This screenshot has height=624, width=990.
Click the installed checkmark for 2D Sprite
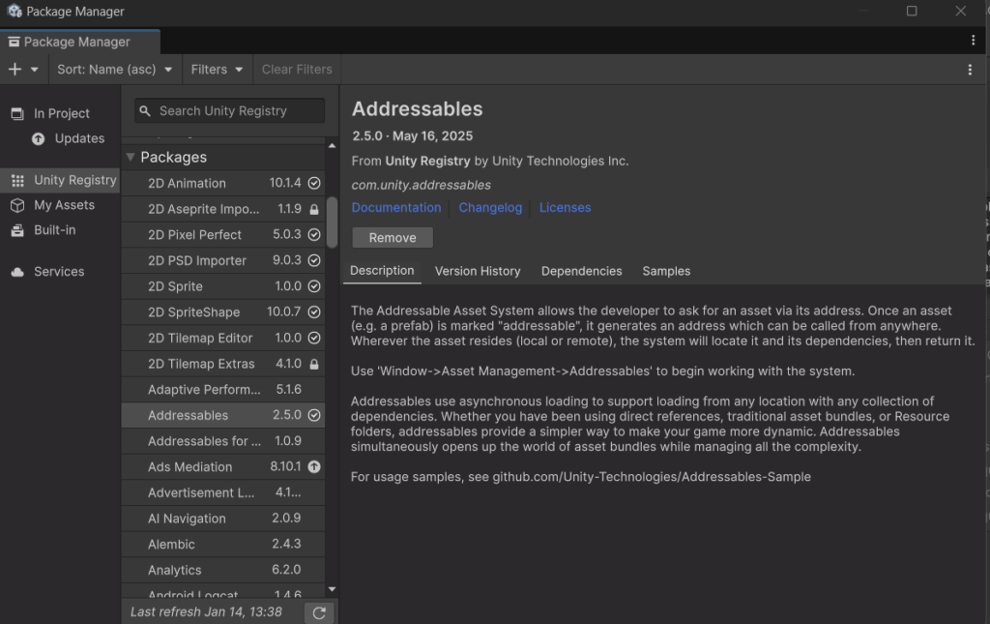click(x=314, y=286)
